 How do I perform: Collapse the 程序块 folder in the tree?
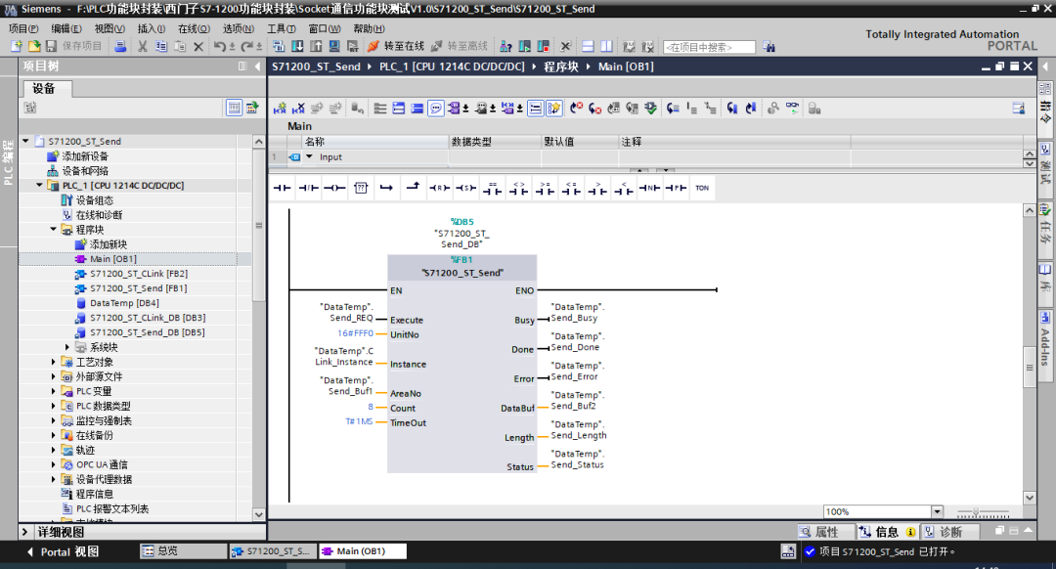(53, 230)
